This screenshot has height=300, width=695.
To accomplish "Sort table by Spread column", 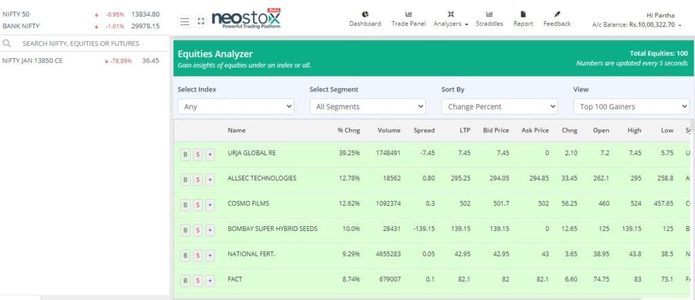I will click(424, 130).
